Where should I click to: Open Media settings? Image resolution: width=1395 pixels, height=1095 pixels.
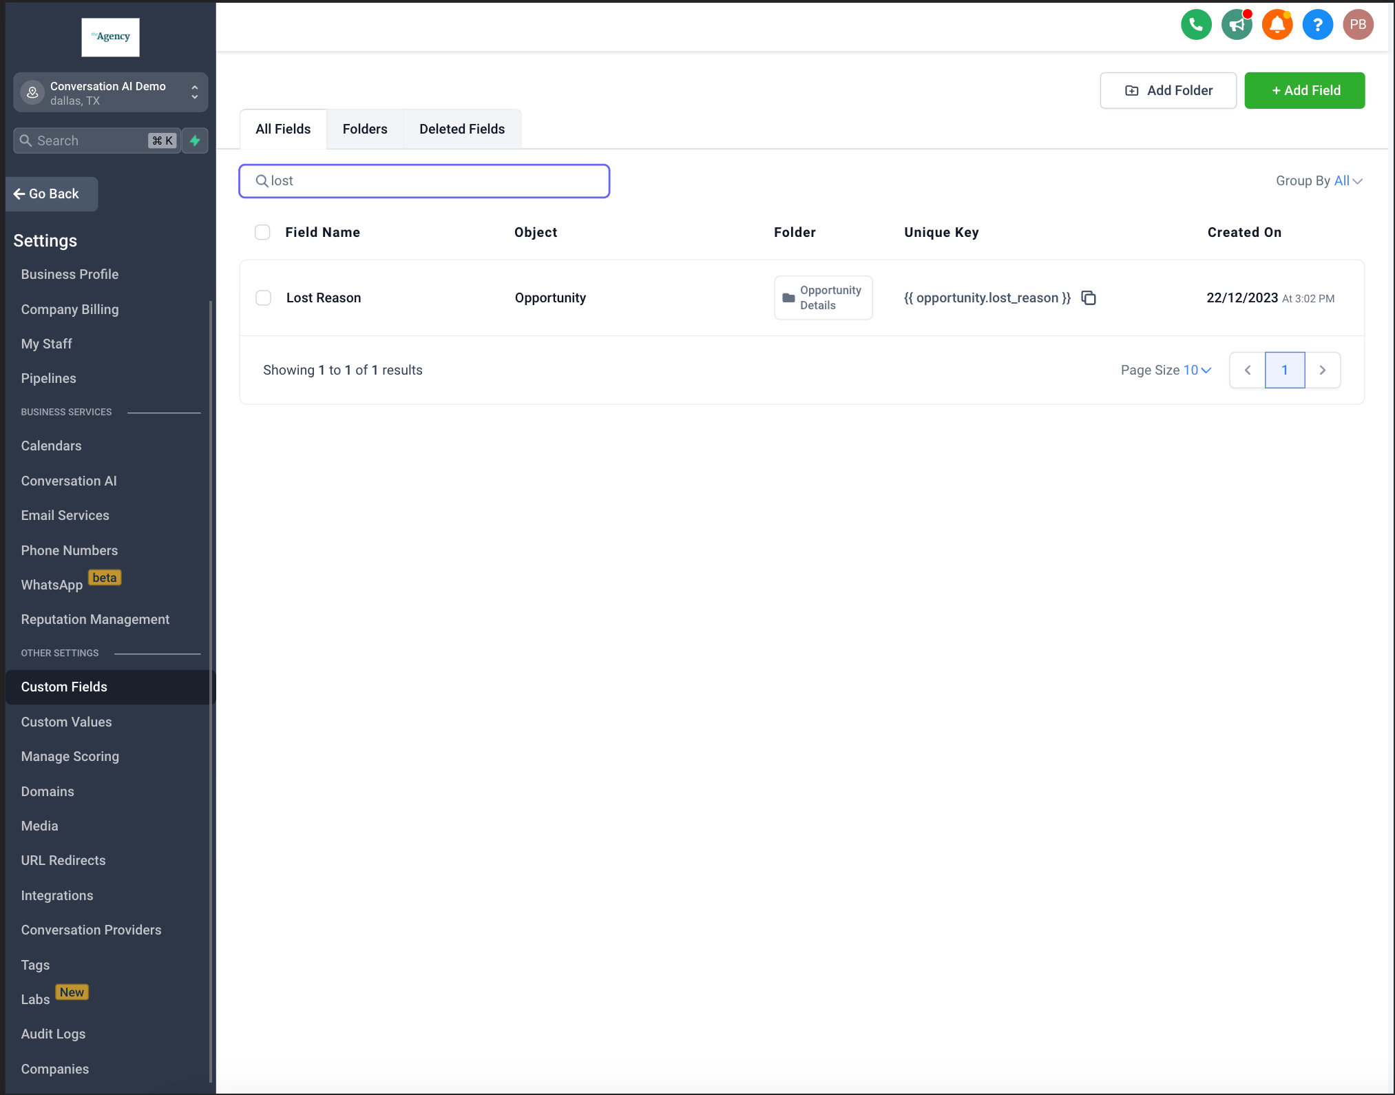click(x=39, y=826)
